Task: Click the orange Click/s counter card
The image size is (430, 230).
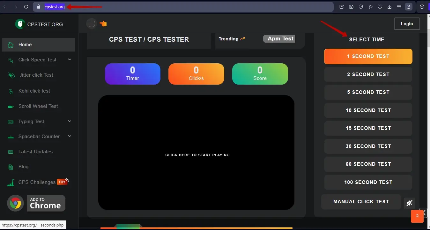Action: 196,74
